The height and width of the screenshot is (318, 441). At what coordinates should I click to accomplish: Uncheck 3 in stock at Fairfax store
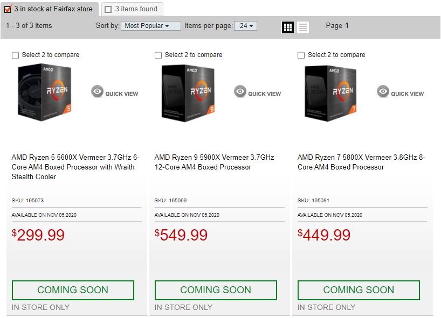coord(8,9)
